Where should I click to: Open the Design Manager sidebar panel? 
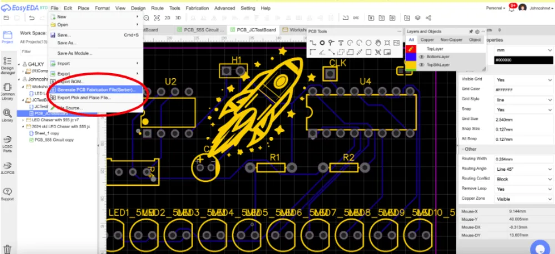(x=7, y=65)
